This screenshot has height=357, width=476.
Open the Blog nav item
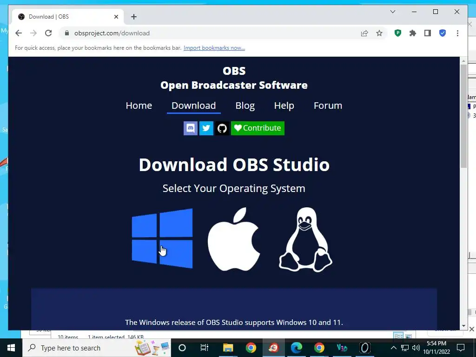click(x=245, y=106)
